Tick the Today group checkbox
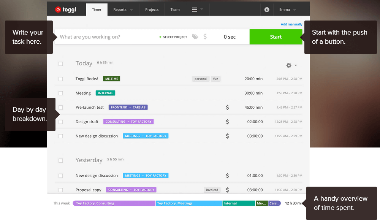The height and width of the screenshot is (222, 380). click(60, 64)
